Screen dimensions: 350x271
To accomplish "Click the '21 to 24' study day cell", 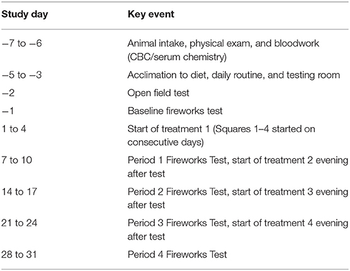I will (19, 223).
